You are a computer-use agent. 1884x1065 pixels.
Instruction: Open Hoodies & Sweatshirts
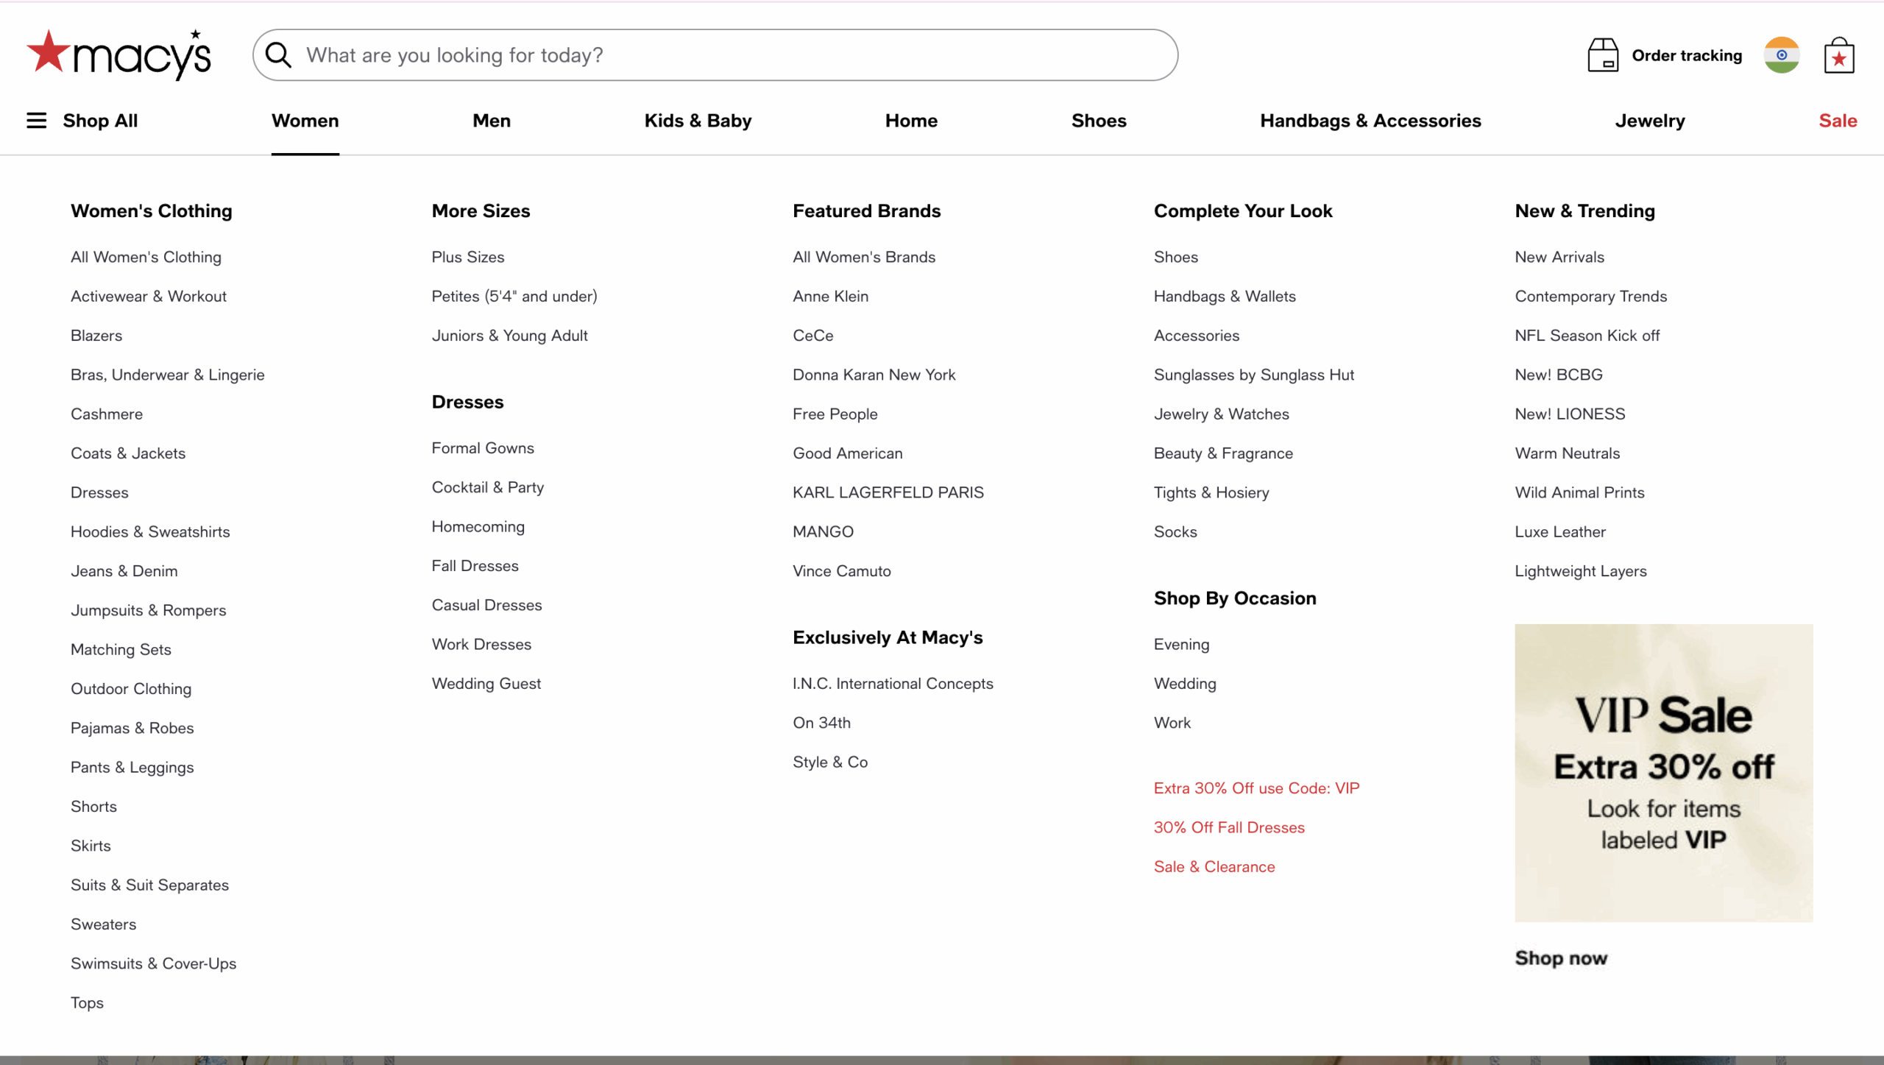150,531
